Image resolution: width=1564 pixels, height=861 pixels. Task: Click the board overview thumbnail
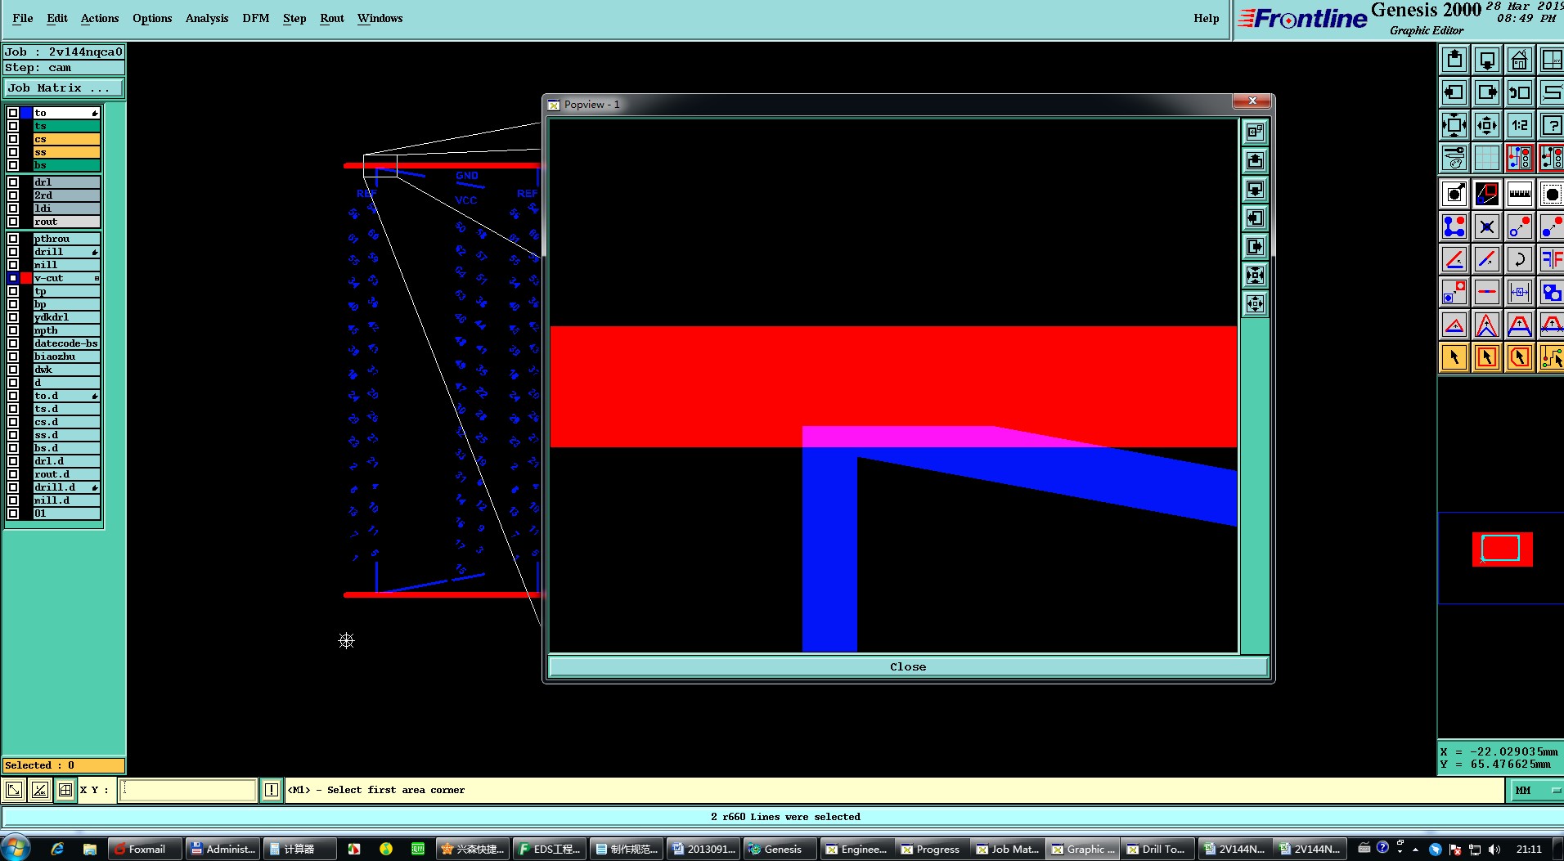[1502, 549]
